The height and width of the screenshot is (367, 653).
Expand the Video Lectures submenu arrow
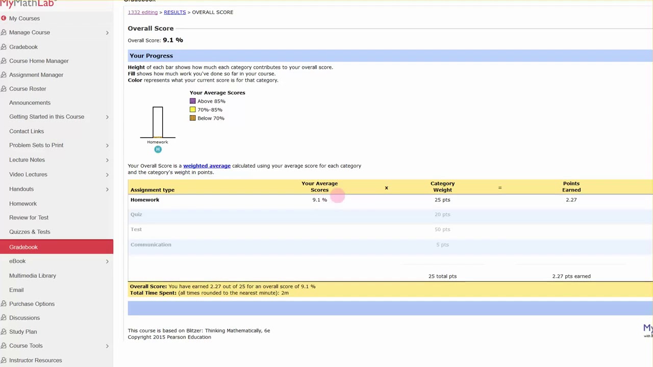pos(107,174)
